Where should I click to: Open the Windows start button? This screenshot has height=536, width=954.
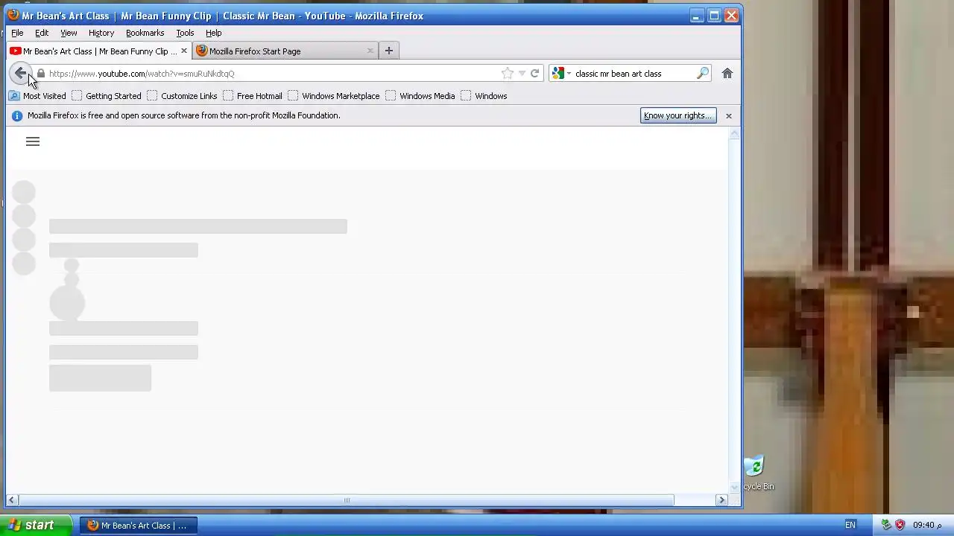coord(37,525)
